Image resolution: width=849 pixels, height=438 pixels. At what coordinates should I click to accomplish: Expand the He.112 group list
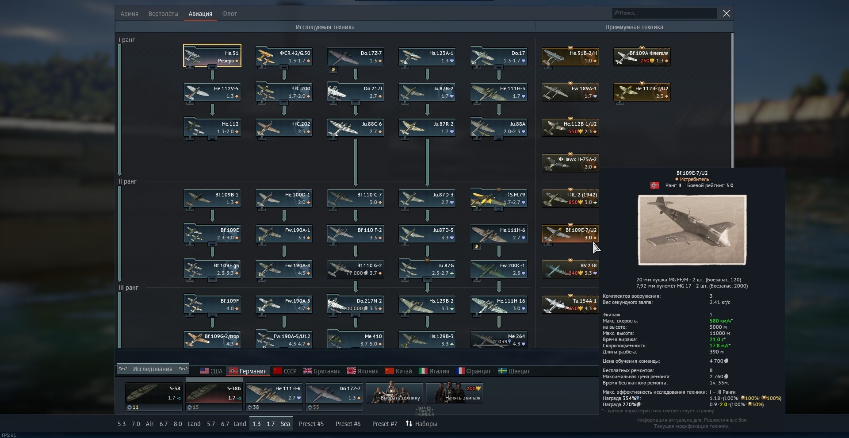coord(212,138)
